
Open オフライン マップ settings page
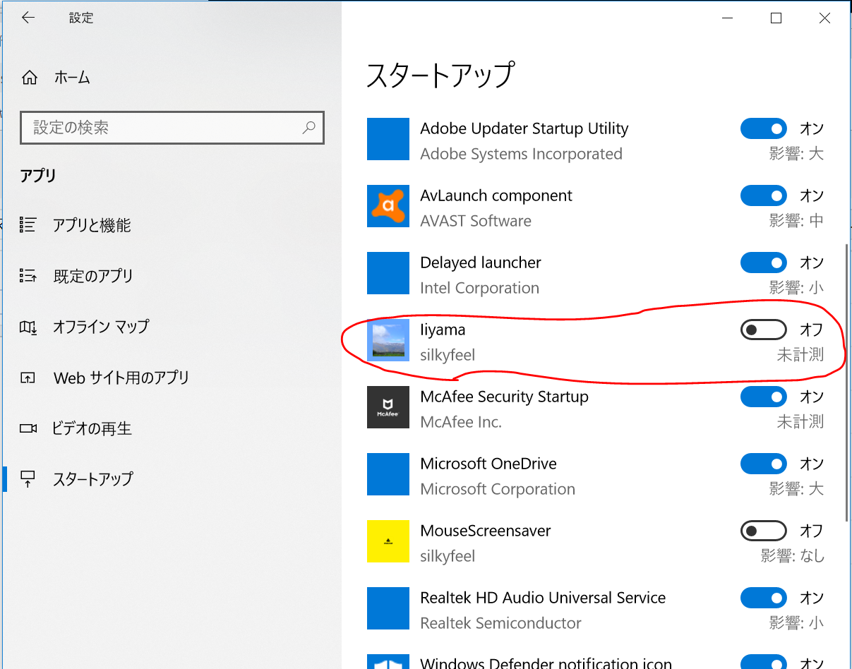coord(101,327)
